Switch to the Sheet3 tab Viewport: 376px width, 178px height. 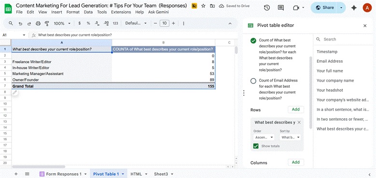161,174
